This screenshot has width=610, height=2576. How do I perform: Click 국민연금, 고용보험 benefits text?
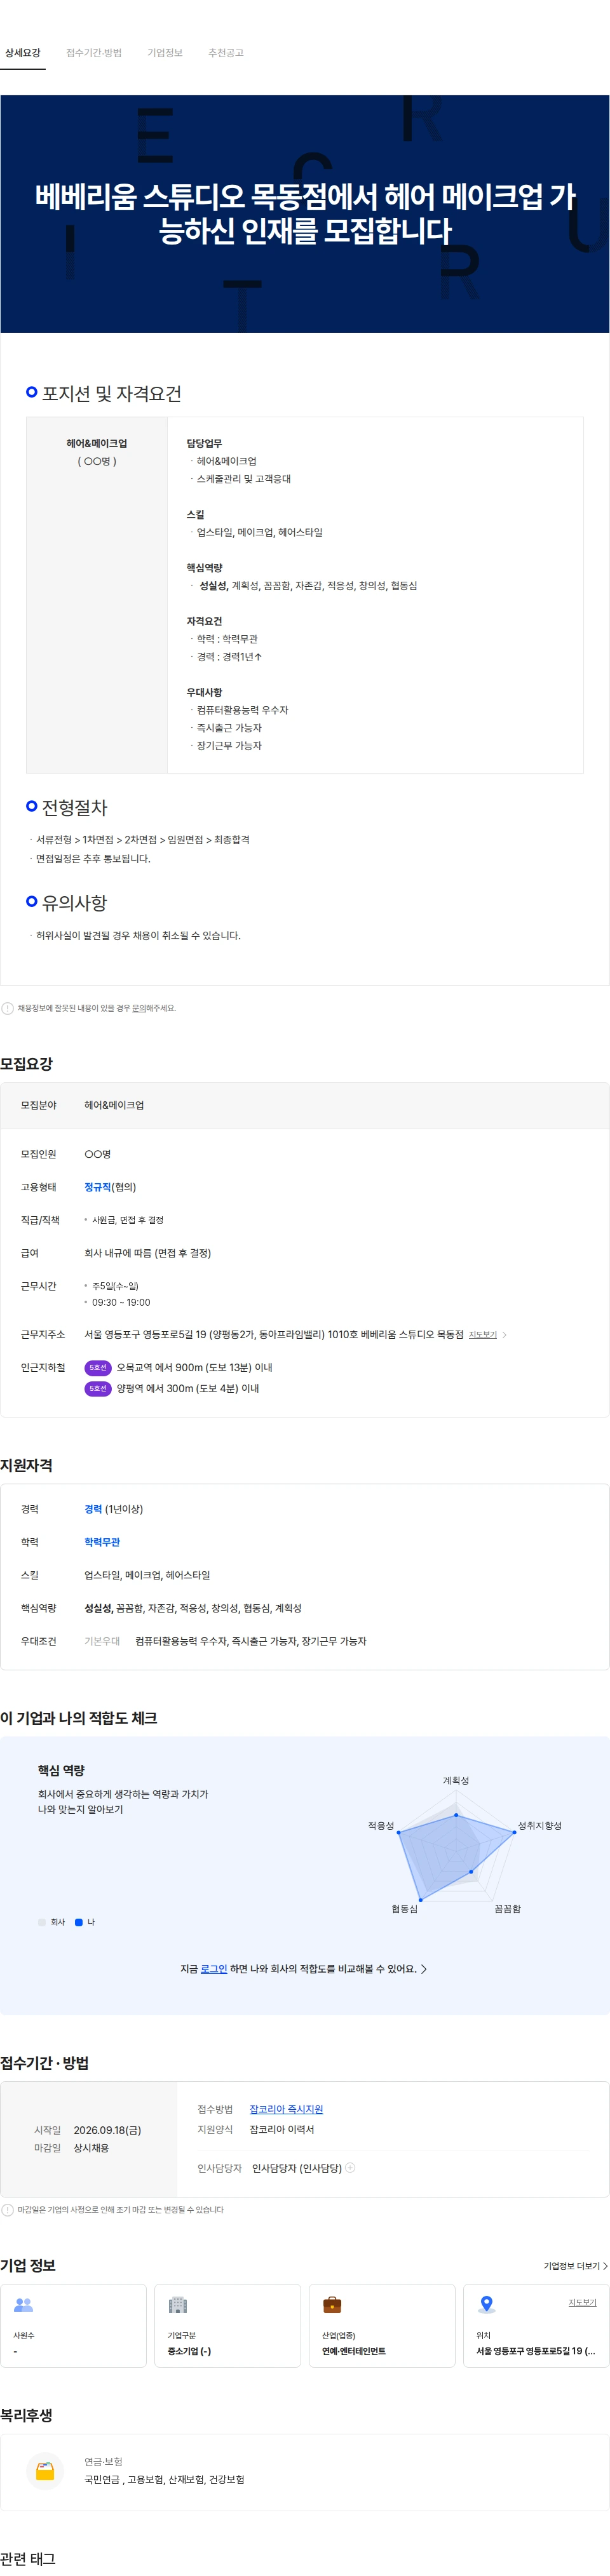tap(164, 2479)
